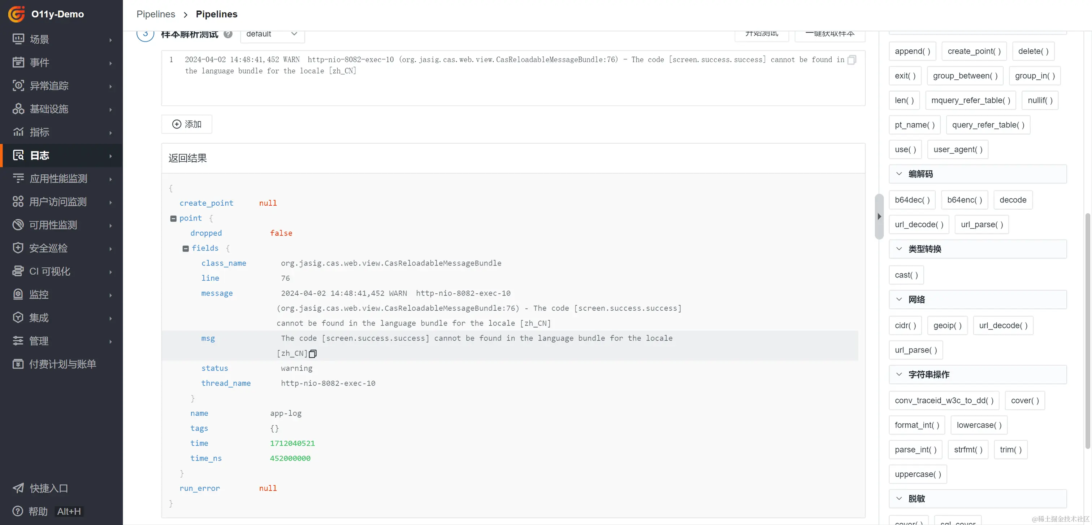Click the copy icon after msg value
The width and height of the screenshot is (1092, 525).
pyautogui.click(x=313, y=353)
